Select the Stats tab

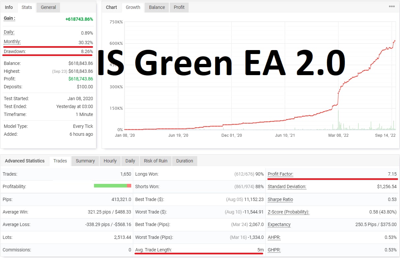[x=27, y=7]
